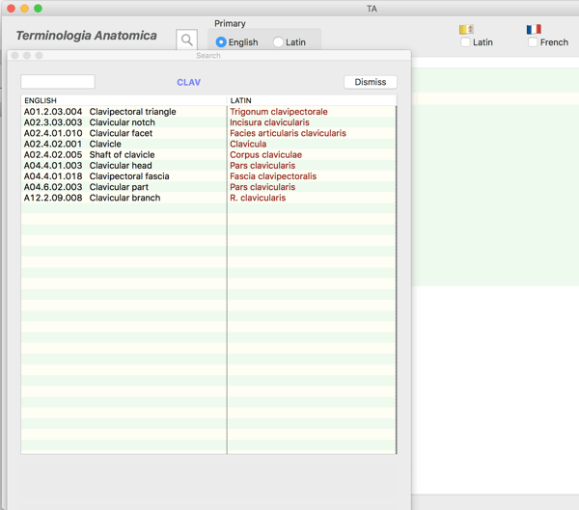
Task: Click the Terminologia Anatomica title
Action: tap(86, 36)
